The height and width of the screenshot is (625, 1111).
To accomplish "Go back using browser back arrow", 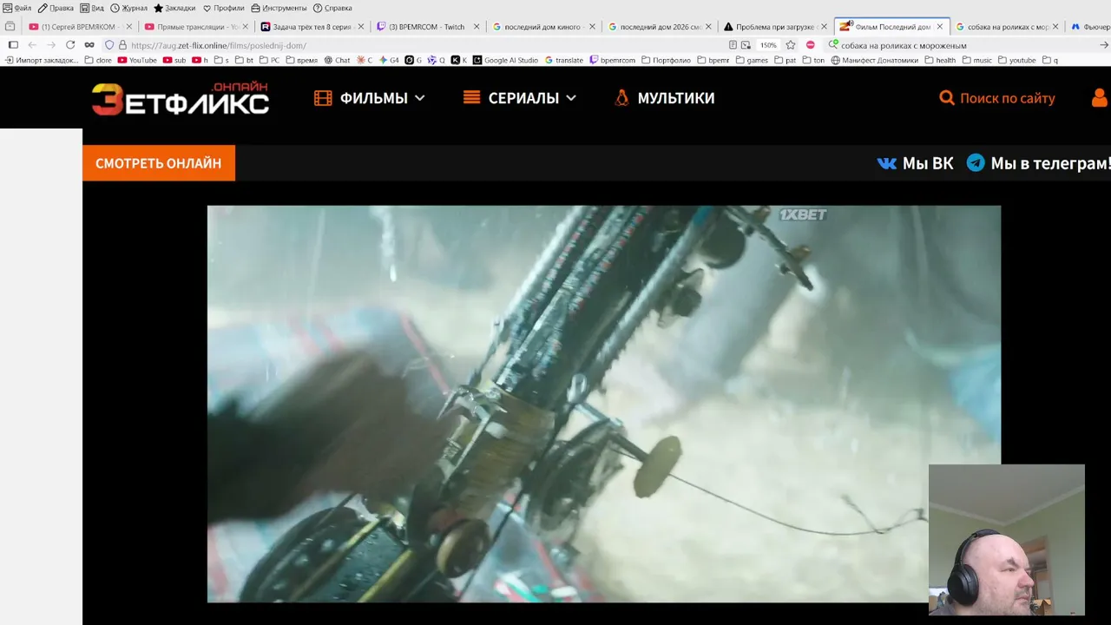I will point(32,45).
